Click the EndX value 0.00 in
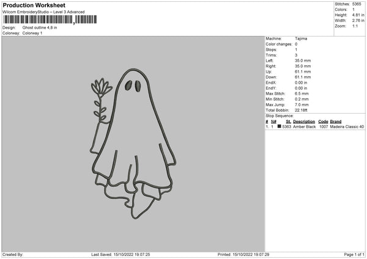 click(301, 82)
